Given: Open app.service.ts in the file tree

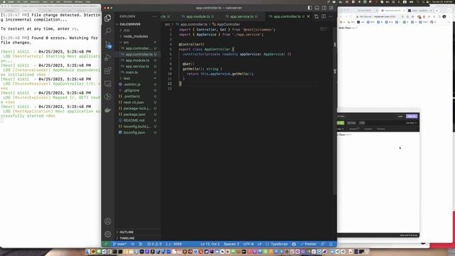Looking at the screenshot, I should (137, 66).
